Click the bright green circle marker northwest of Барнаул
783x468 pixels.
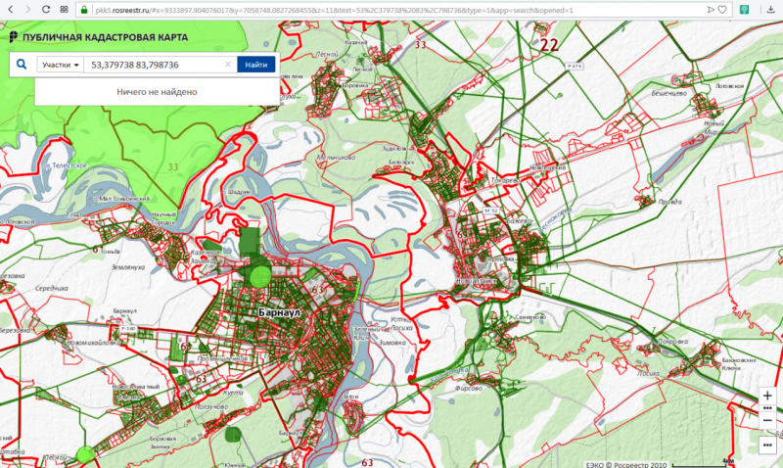click(259, 276)
